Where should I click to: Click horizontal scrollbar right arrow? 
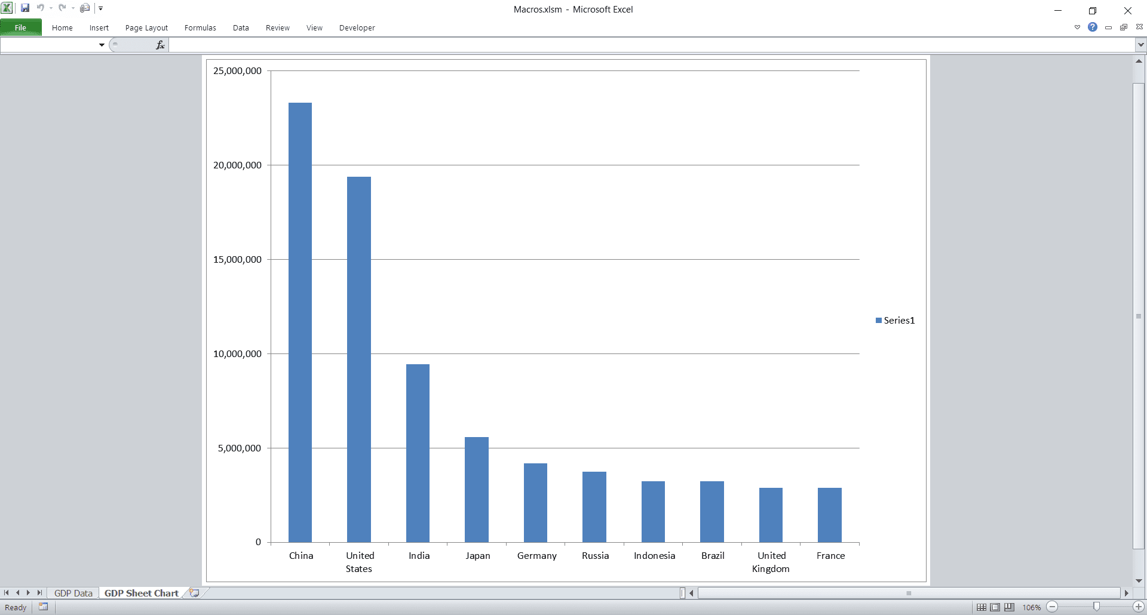pyautogui.click(x=1126, y=593)
